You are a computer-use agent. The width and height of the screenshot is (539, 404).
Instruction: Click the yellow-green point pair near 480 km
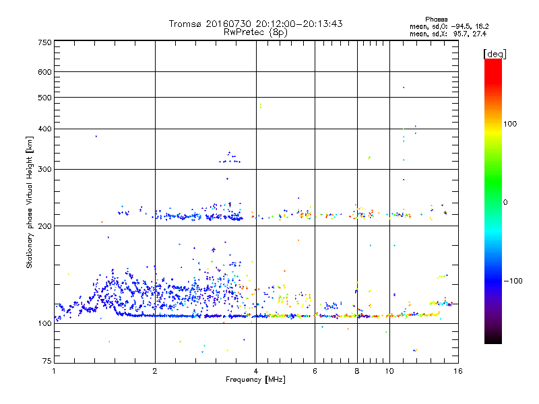pos(261,106)
